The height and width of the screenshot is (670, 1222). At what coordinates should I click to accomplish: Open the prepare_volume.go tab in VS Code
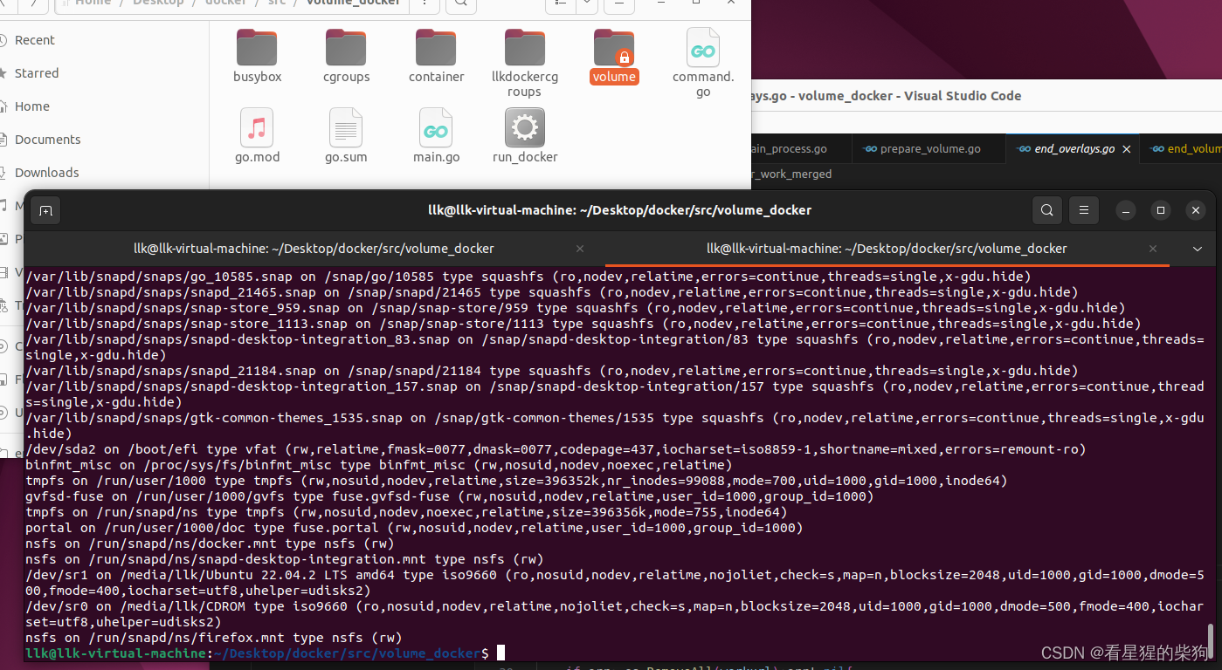click(x=929, y=149)
